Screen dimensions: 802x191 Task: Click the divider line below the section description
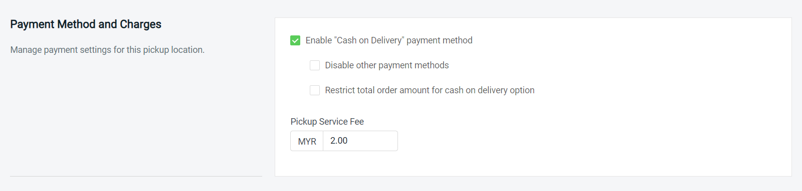point(136,176)
